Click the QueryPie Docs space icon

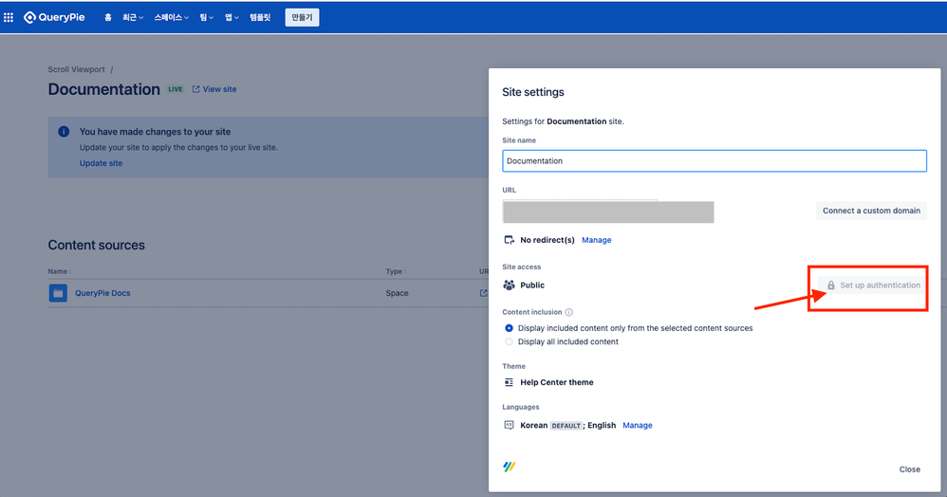pyautogui.click(x=58, y=293)
